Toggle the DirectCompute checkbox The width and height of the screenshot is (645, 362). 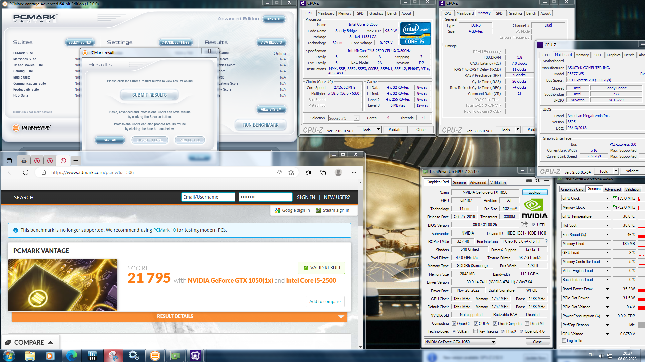(x=495, y=324)
